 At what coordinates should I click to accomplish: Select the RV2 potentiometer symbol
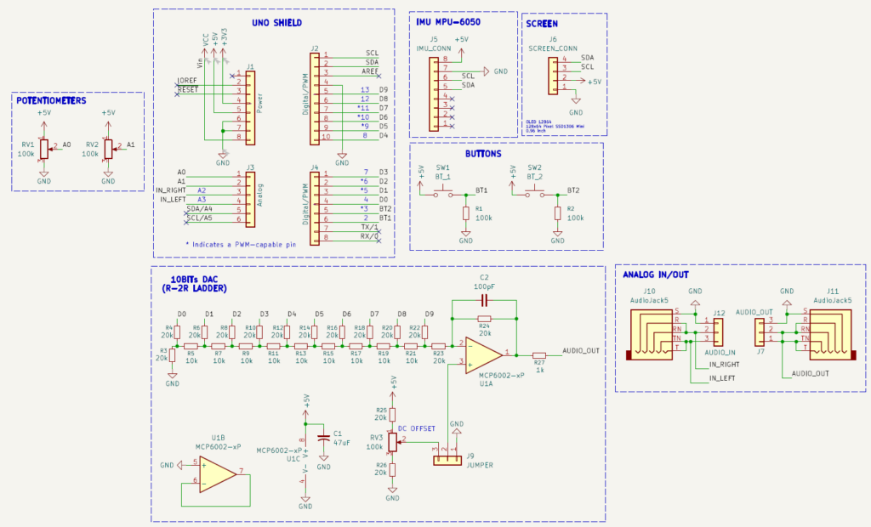(x=108, y=150)
